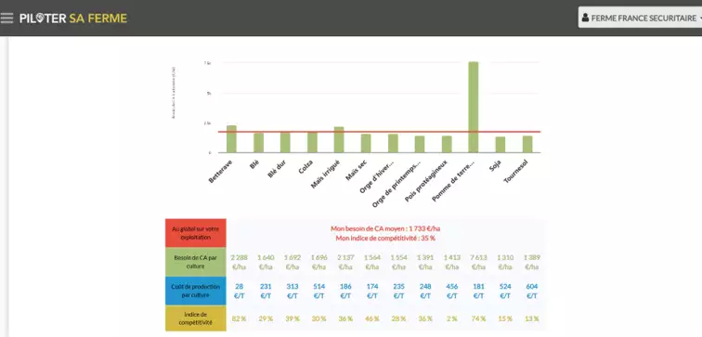Click the yellow Indice de compétitivité header
The image size is (702, 337).
pyautogui.click(x=196, y=318)
